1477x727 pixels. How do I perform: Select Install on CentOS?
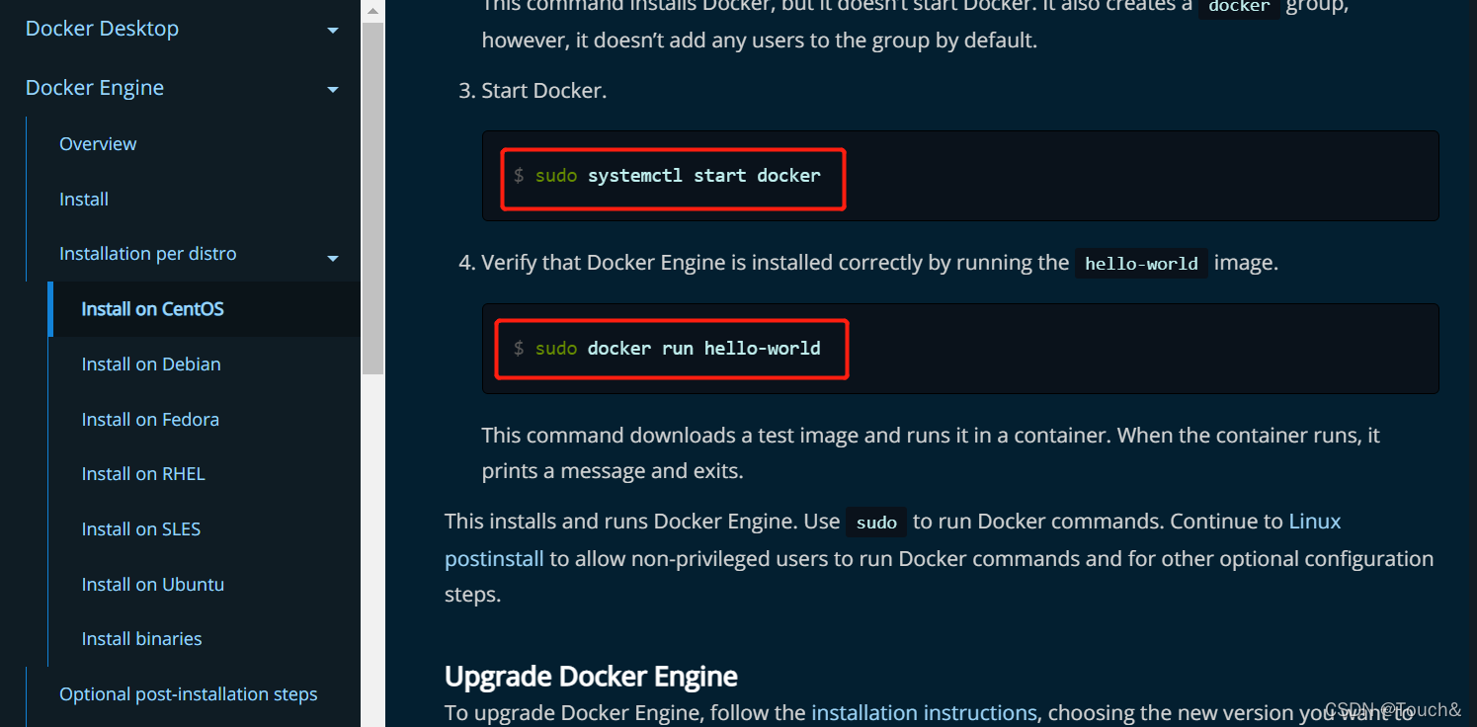tap(153, 309)
